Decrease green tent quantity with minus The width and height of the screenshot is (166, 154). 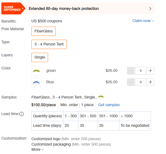pos(131,71)
